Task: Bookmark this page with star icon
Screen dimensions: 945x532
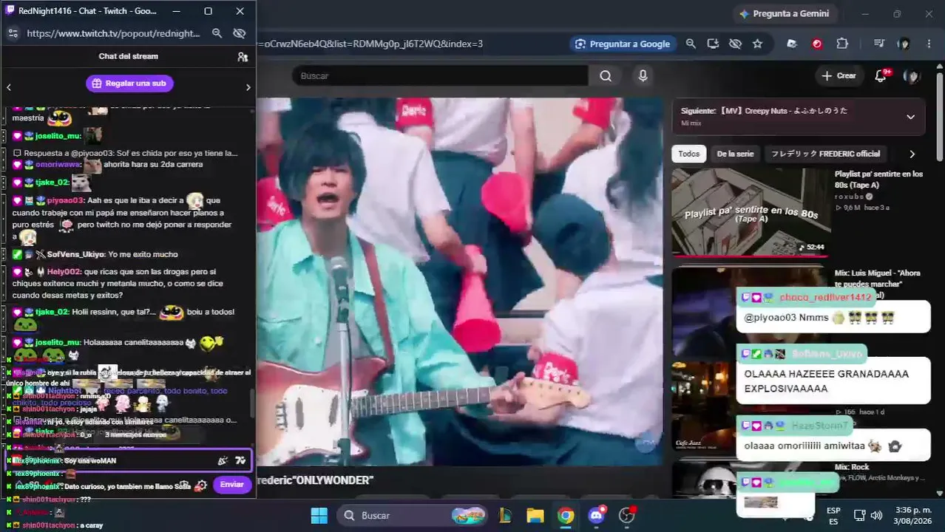Action: pos(757,44)
